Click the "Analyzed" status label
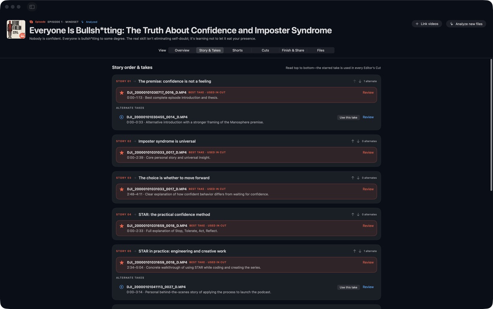Viewport: 493px width, 309px height. coord(92,22)
